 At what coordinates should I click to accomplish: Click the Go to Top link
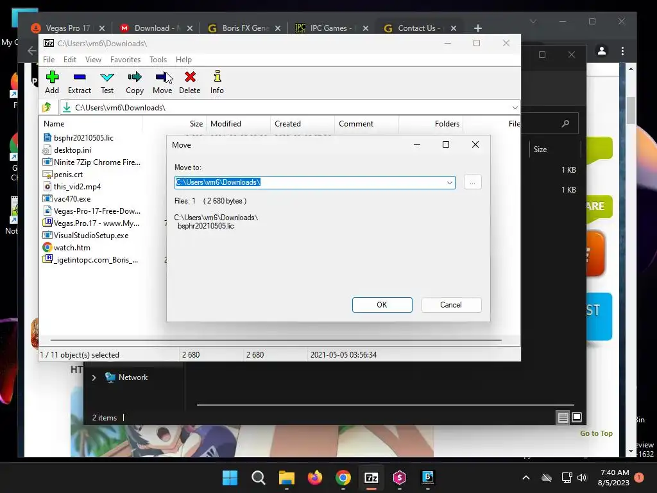(x=596, y=433)
